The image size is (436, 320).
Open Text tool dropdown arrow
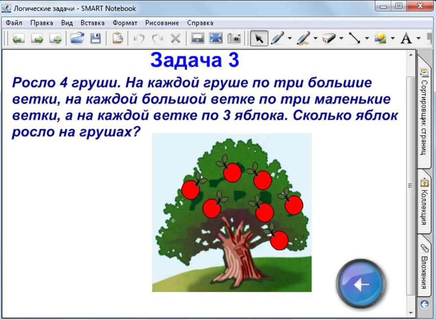pos(418,38)
